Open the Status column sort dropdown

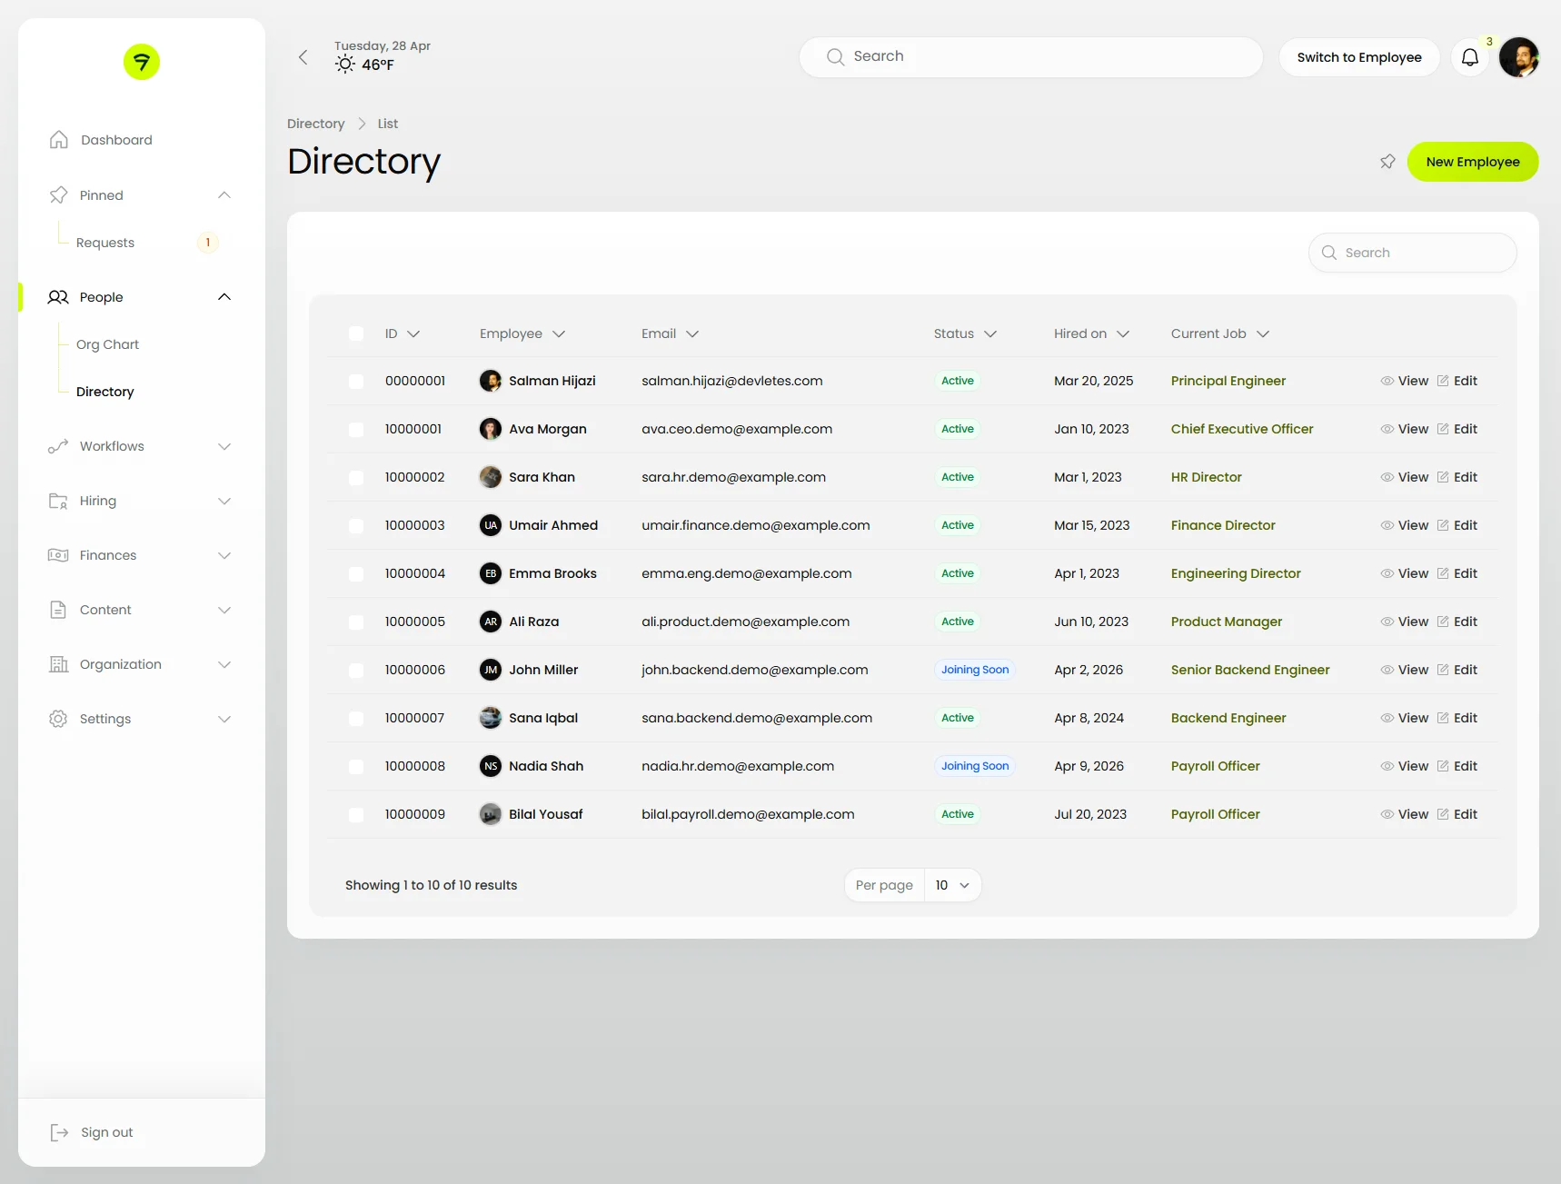(989, 333)
